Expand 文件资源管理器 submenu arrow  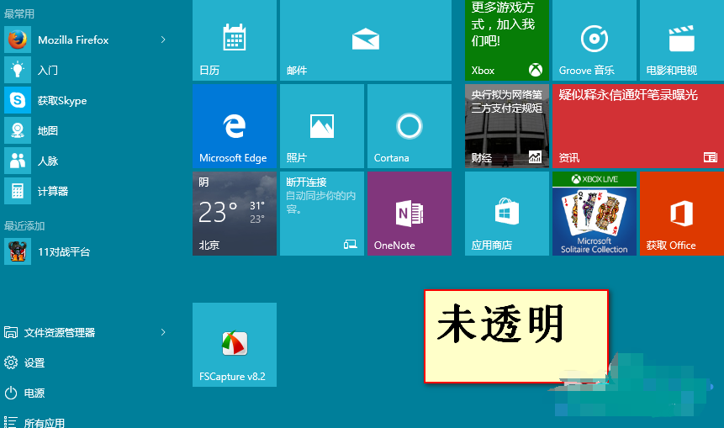pyautogui.click(x=163, y=332)
